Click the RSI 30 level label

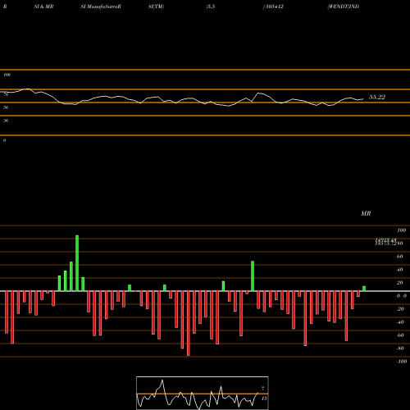(x=6, y=121)
